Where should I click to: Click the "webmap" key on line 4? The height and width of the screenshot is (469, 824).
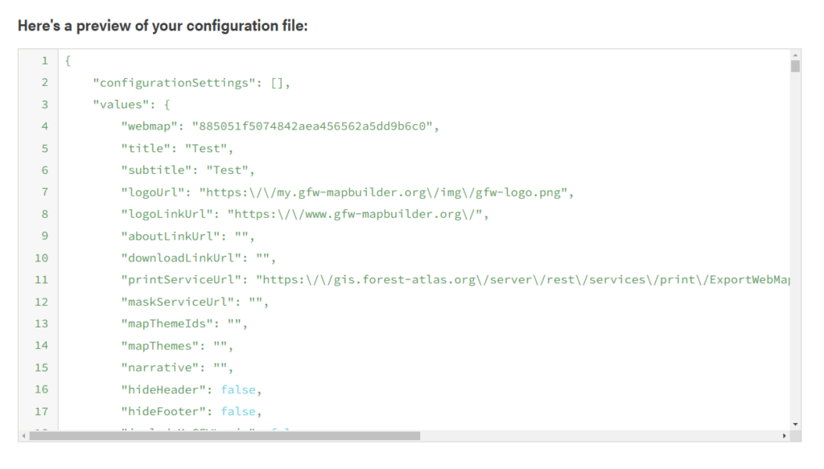pos(149,126)
